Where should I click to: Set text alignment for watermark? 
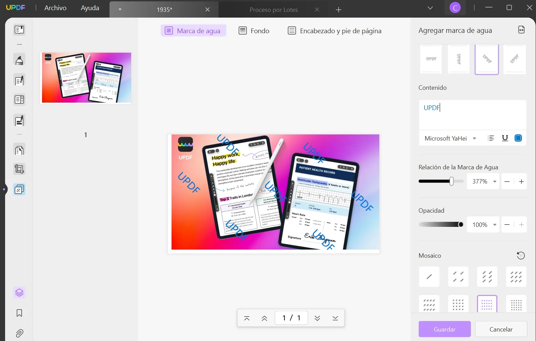[491, 138]
